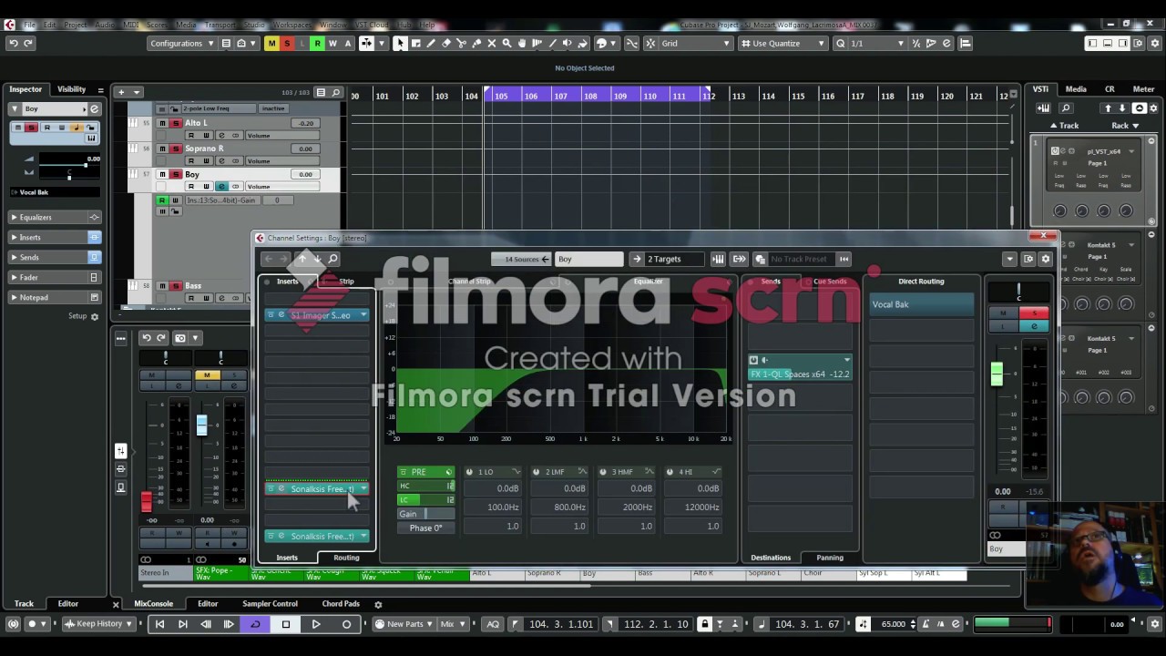Screen dimensions: 1166x656
Task: Open the No Track Preset selector
Action: pos(803,259)
